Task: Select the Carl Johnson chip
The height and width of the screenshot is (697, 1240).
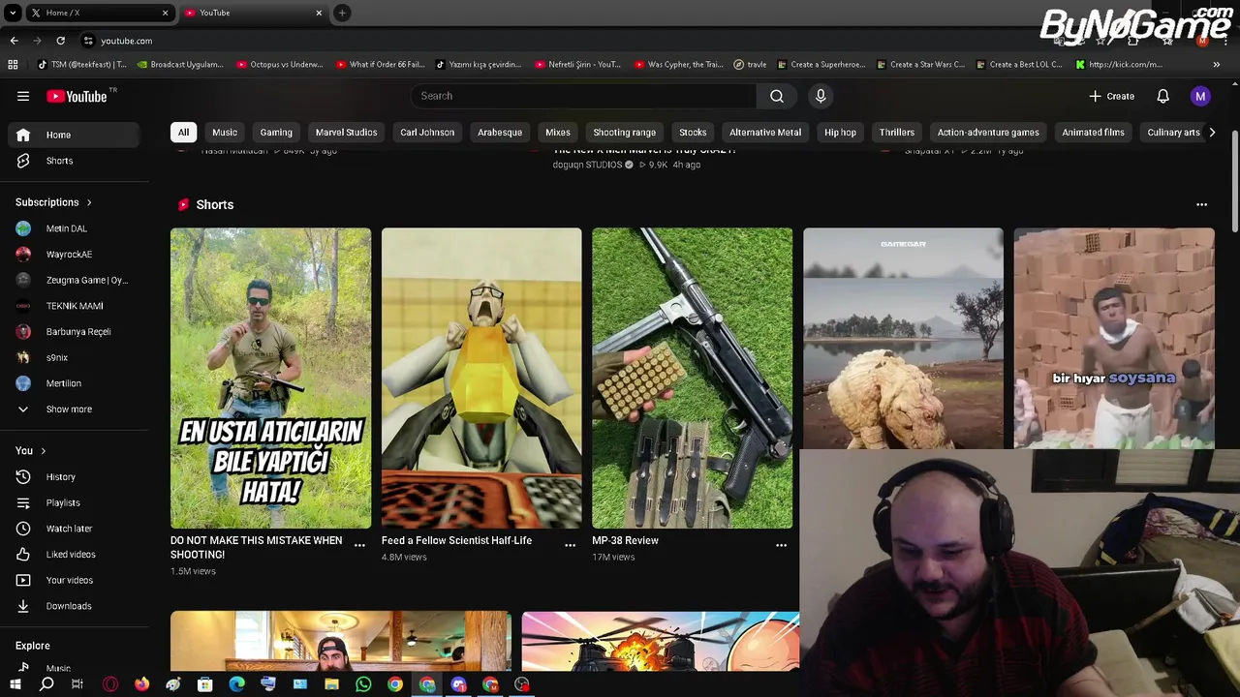Action: (x=427, y=133)
